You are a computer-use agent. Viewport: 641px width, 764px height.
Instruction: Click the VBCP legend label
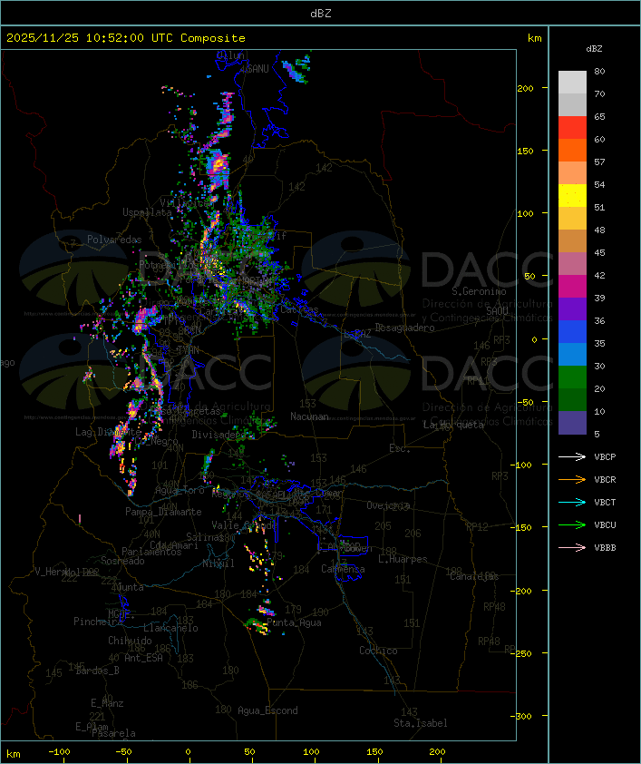pos(605,457)
